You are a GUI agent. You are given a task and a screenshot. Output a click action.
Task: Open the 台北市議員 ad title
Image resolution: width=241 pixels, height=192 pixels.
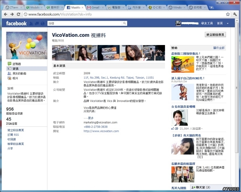(183, 106)
